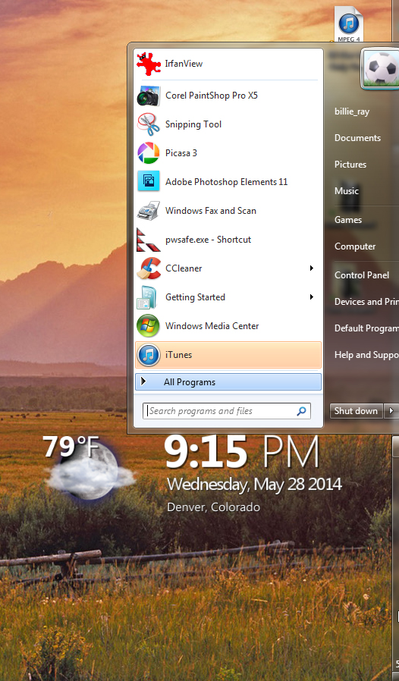Select the pwsafe.exe - Shortcut label

(x=208, y=240)
